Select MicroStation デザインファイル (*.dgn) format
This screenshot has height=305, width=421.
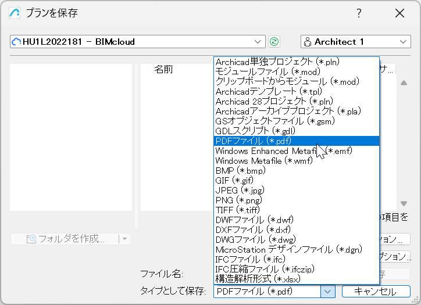297,249
